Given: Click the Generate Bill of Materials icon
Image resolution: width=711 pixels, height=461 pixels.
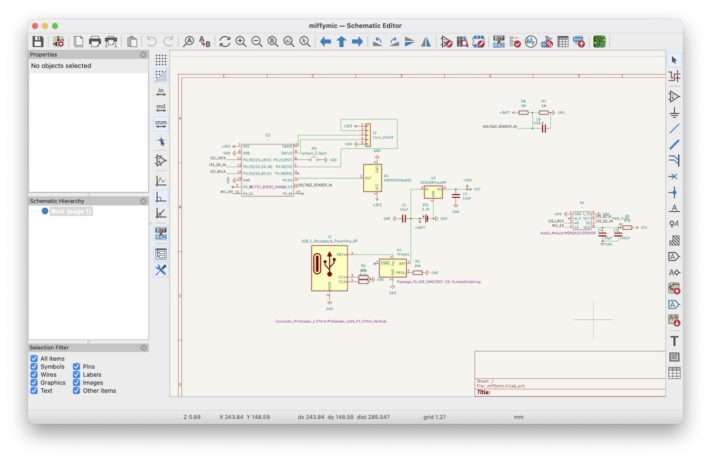Looking at the screenshot, I should [x=578, y=42].
